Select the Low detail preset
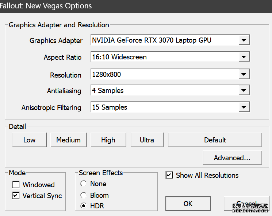This screenshot has height=216, width=272. pyautogui.click(x=29, y=140)
